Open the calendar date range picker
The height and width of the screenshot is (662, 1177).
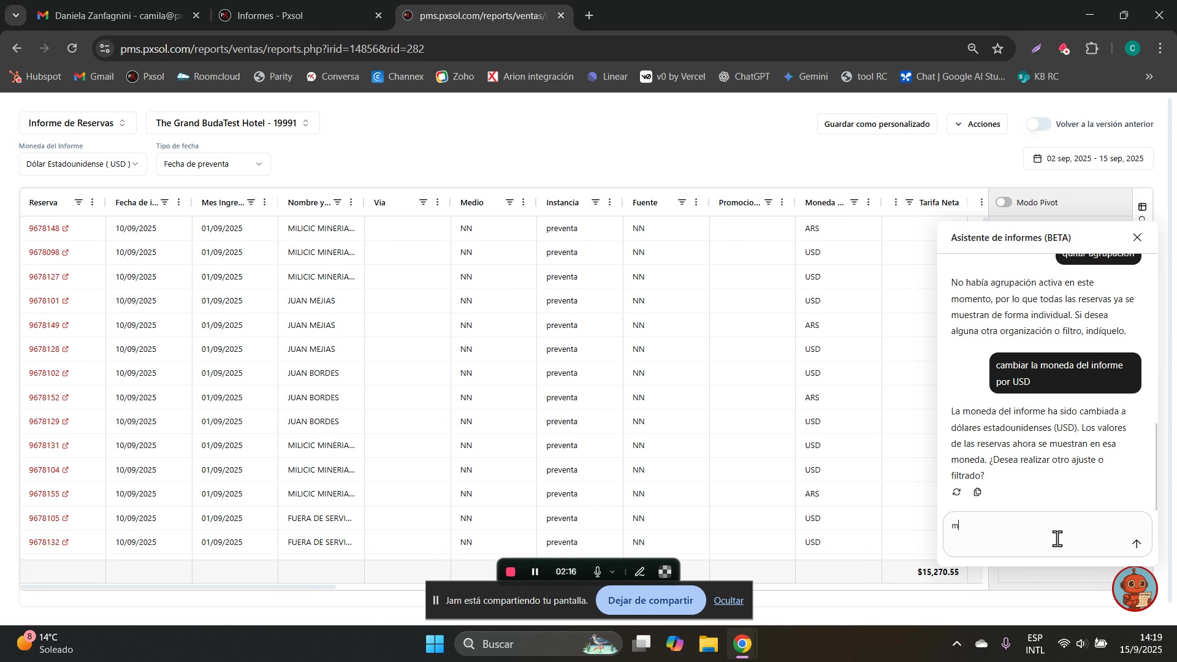[1088, 159]
